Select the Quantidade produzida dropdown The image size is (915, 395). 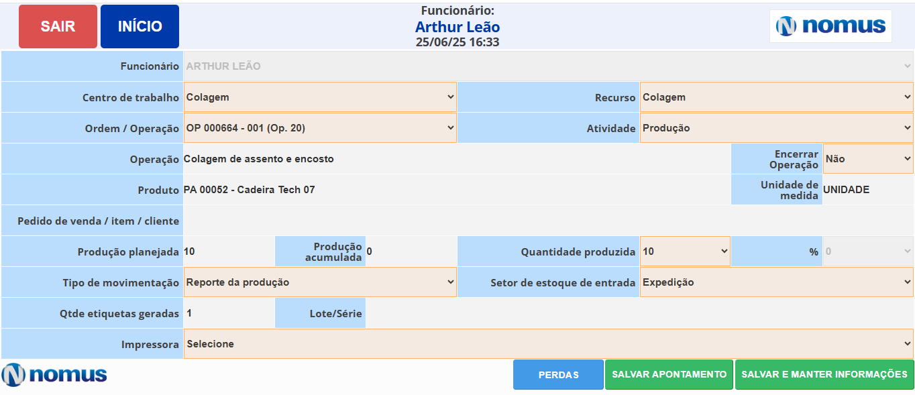pos(685,251)
